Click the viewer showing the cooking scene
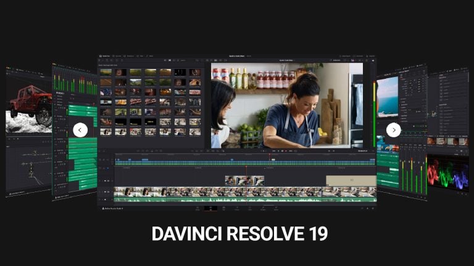This screenshot has height=266, width=474. 287,105
